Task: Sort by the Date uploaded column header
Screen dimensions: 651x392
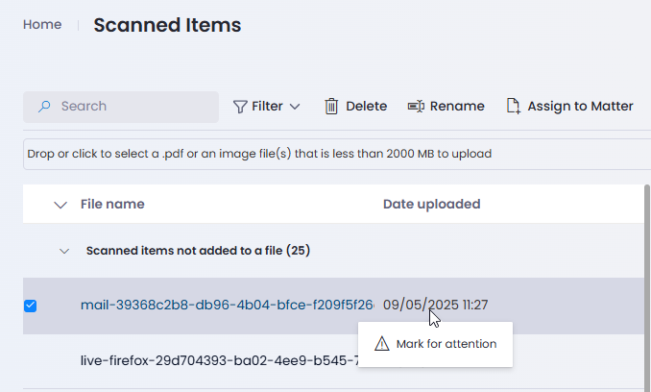Action: coord(431,205)
